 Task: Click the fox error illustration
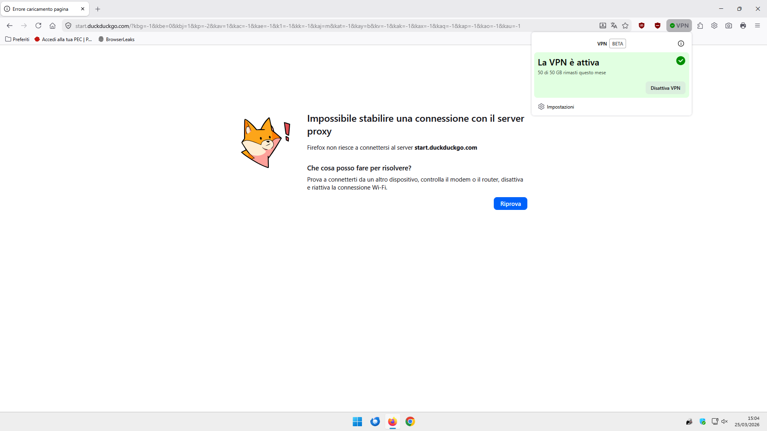(x=266, y=142)
